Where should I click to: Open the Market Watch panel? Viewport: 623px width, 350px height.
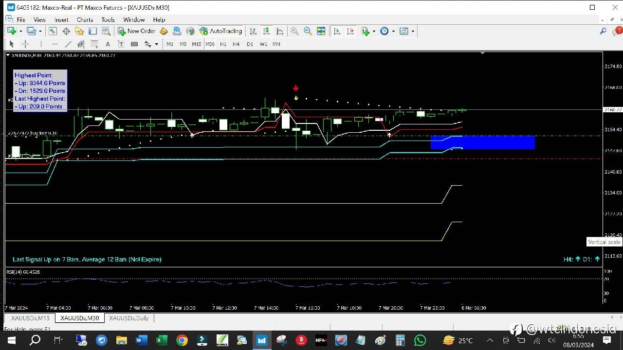[x=53, y=31]
